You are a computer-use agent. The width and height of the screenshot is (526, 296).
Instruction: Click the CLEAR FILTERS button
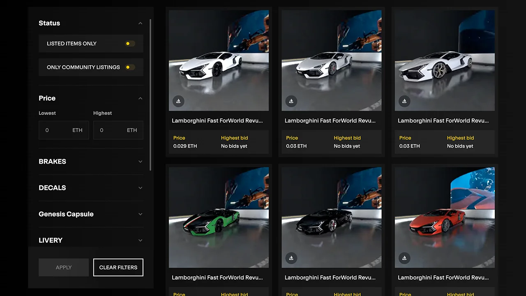[x=118, y=267]
